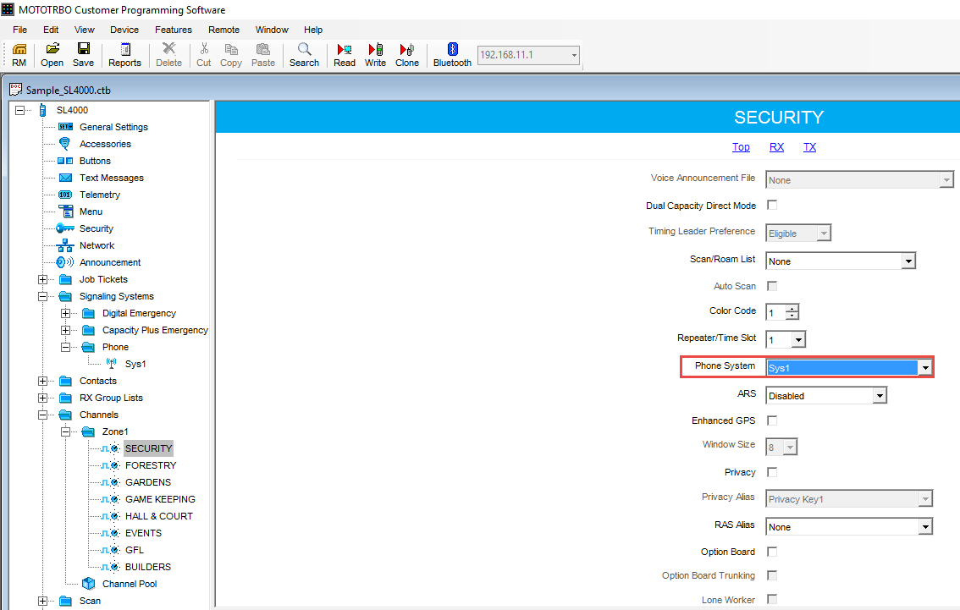The image size is (960, 610).
Task: Increase Color Code with up arrow
Action: click(x=792, y=308)
